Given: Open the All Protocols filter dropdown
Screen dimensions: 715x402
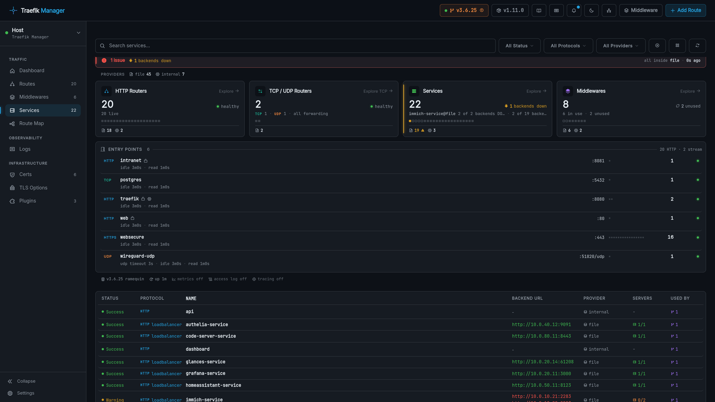Looking at the screenshot, I should (568, 46).
